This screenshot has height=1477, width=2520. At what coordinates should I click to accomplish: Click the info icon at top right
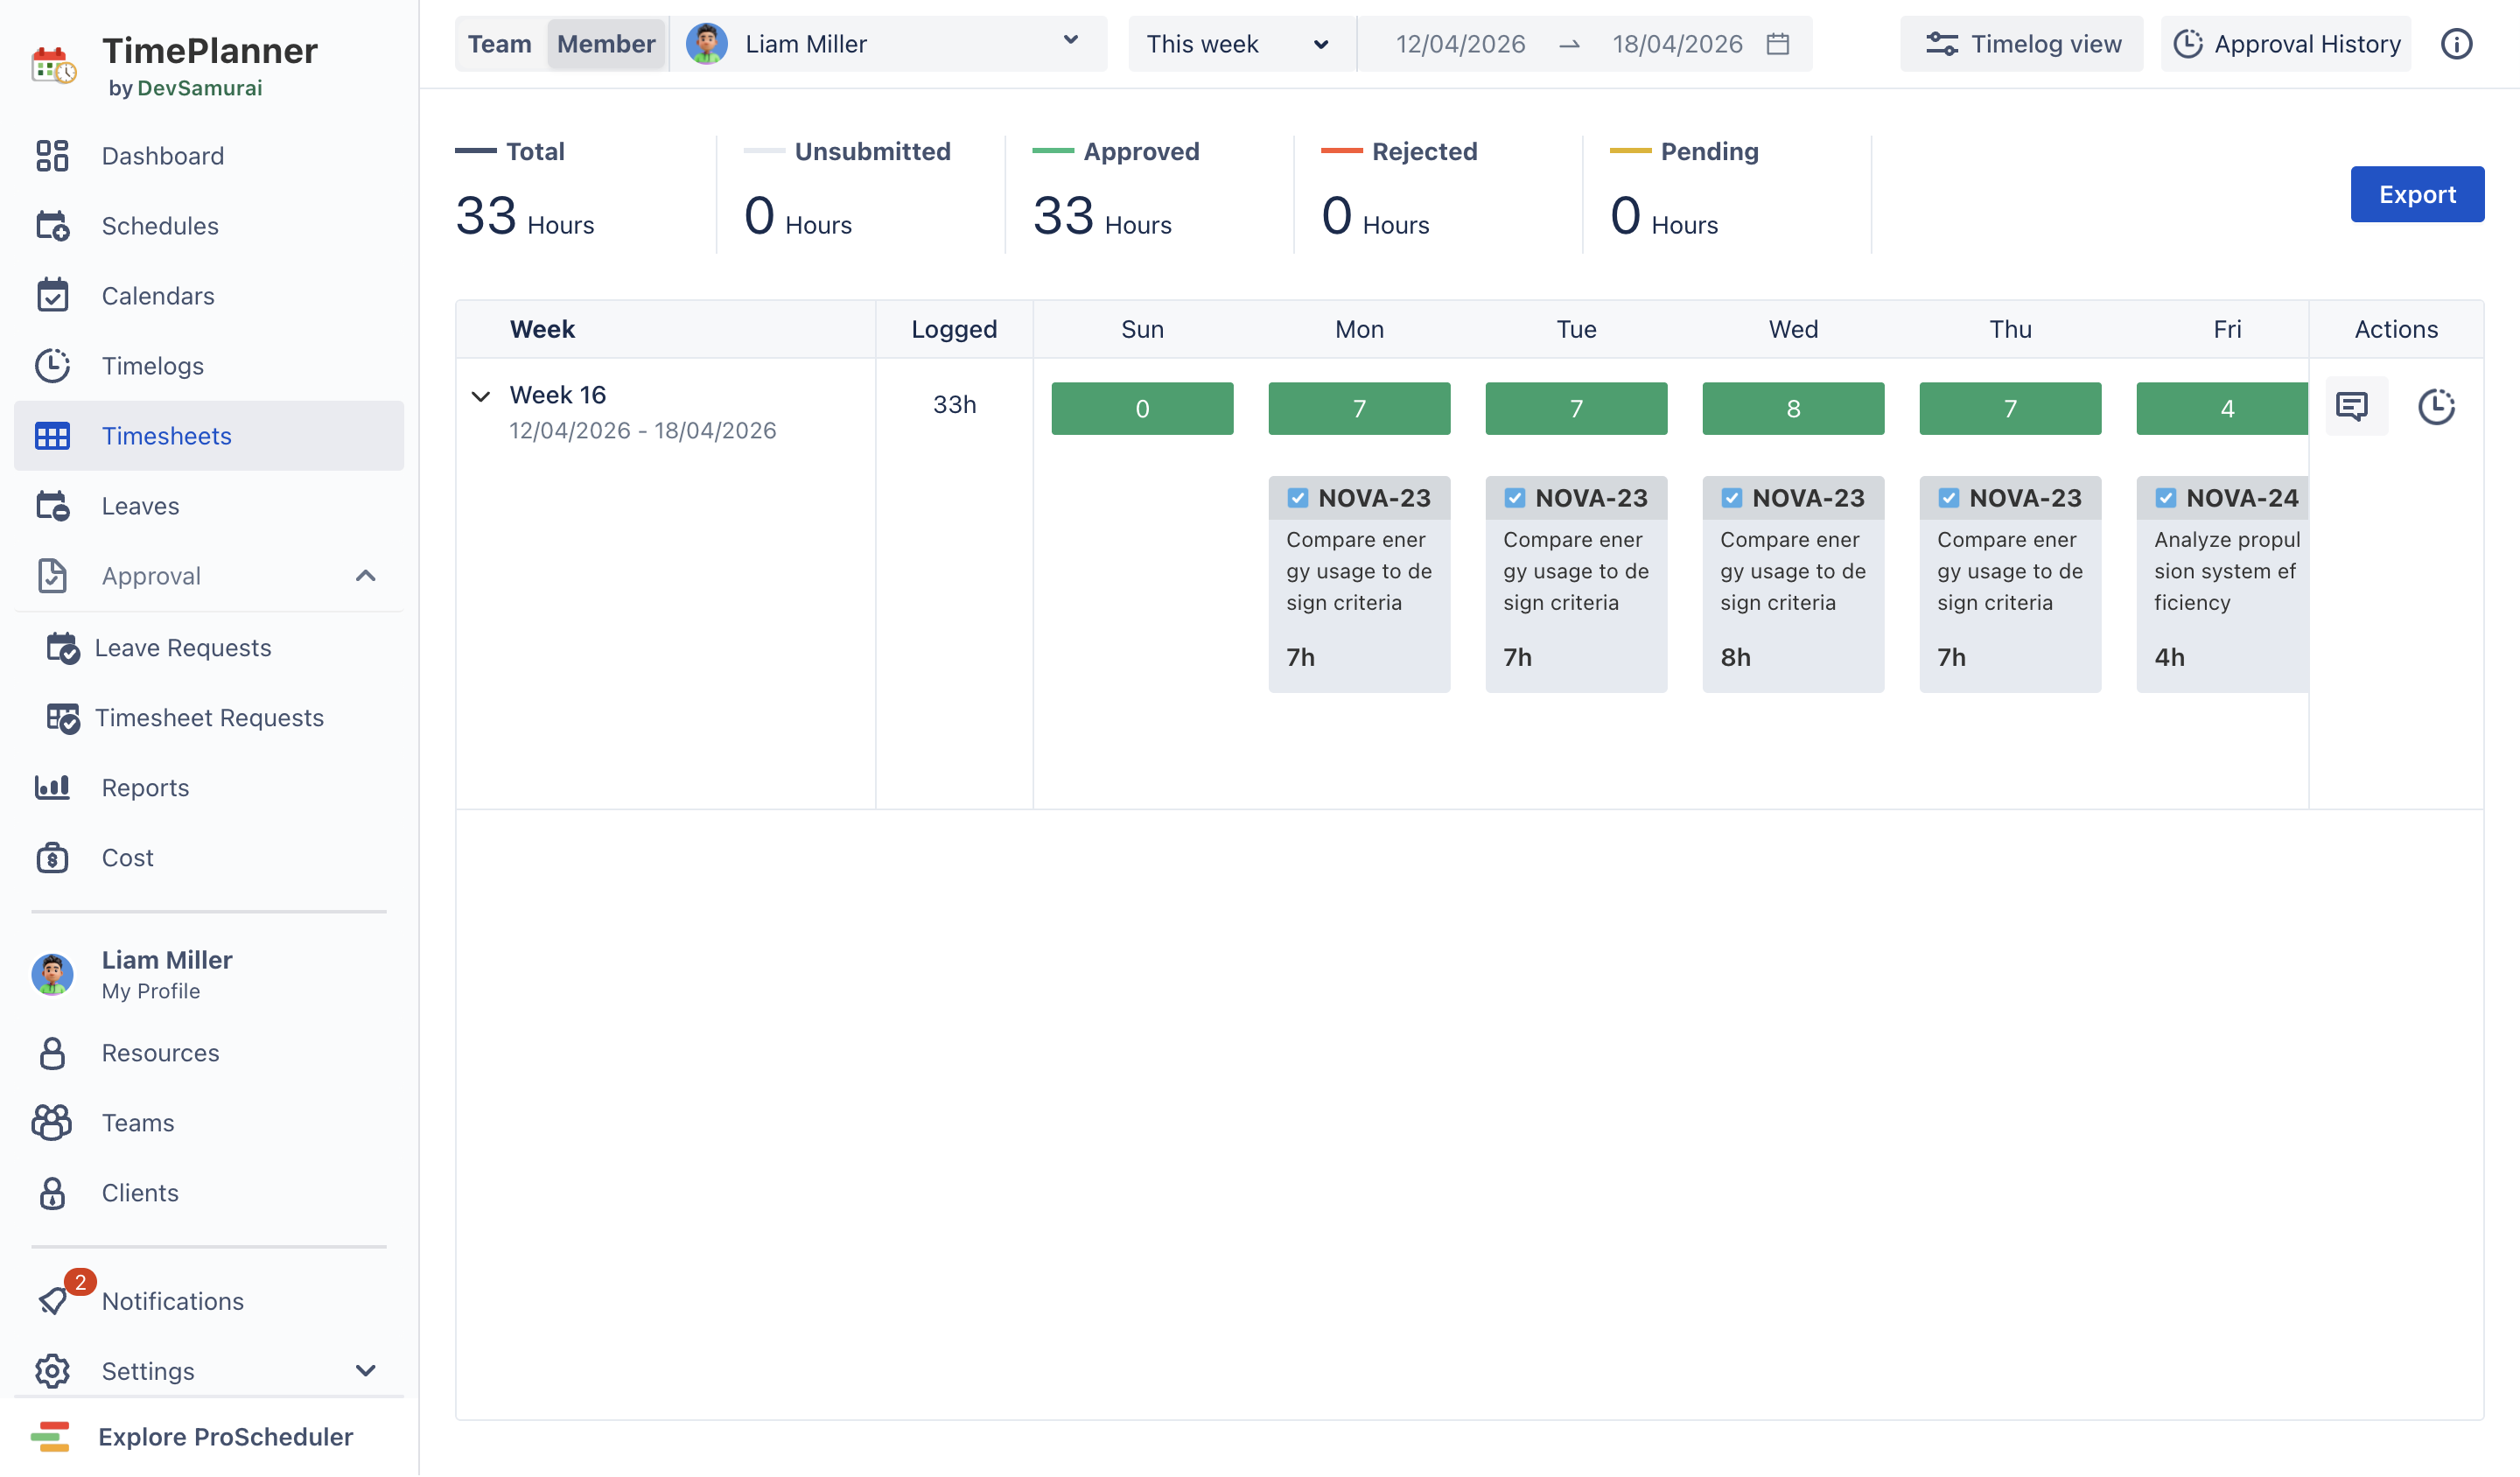[x=2455, y=44]
